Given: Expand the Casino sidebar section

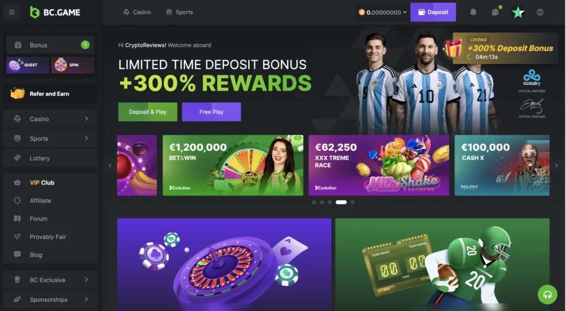Looking at the screenshot, I should 50,119.
